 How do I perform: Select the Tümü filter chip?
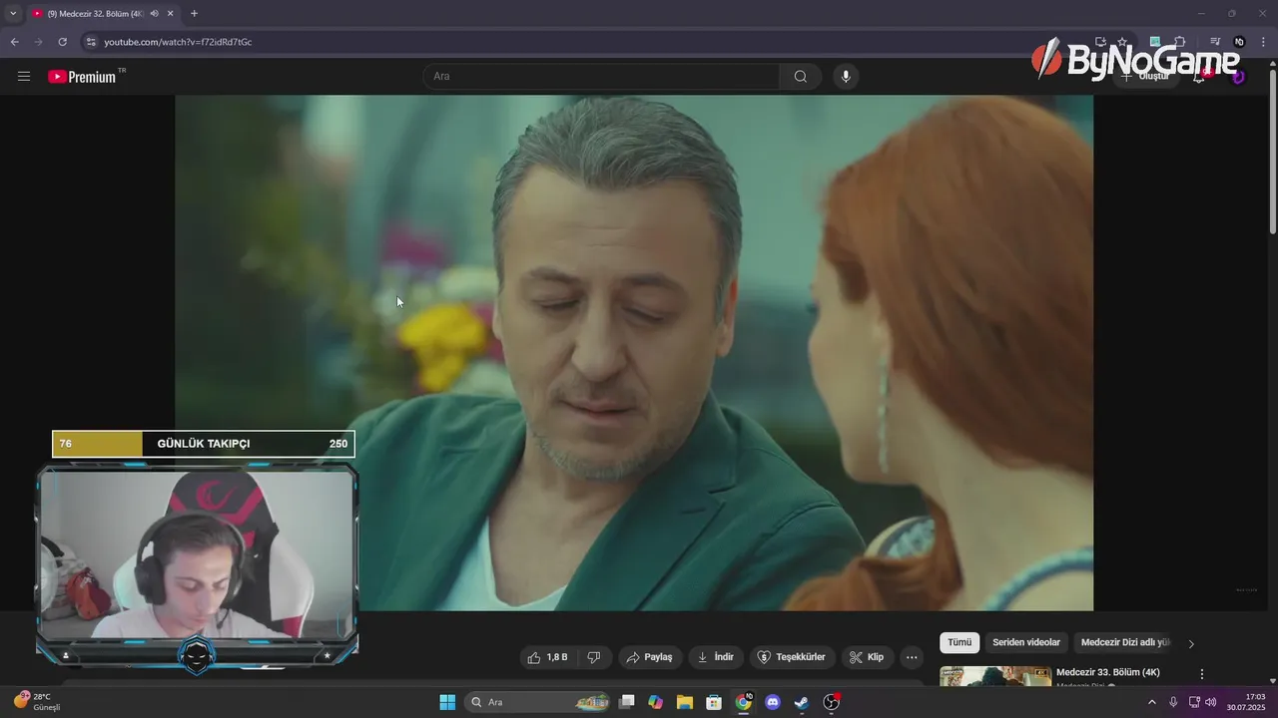tap(959, 643)
